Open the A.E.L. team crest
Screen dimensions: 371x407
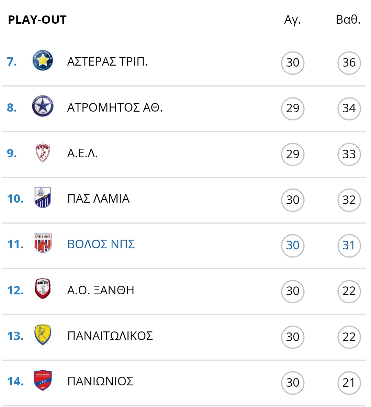pos(43,152)
